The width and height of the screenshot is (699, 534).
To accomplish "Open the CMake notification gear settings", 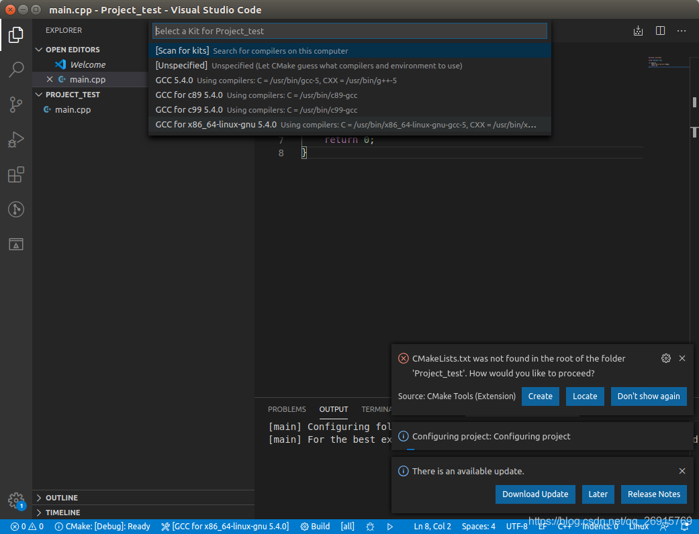I will 666,358.
